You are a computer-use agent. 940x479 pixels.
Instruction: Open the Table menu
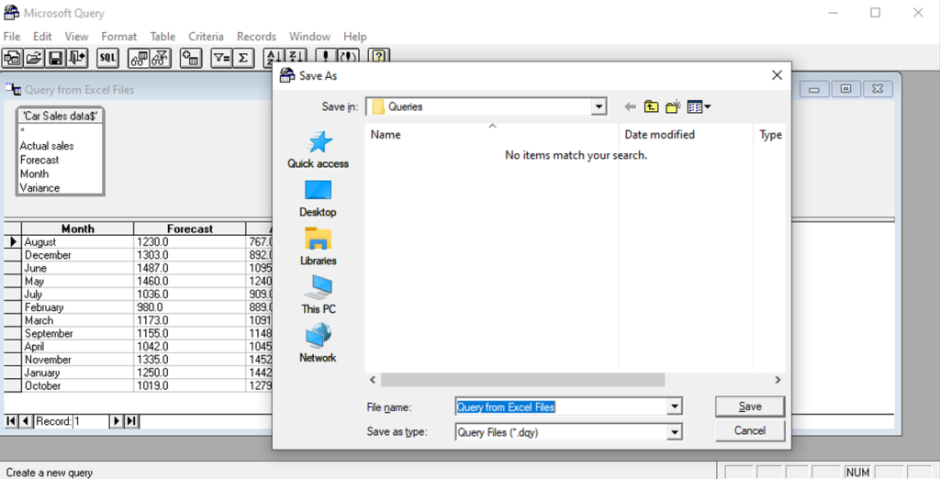[x=162, y=37]
